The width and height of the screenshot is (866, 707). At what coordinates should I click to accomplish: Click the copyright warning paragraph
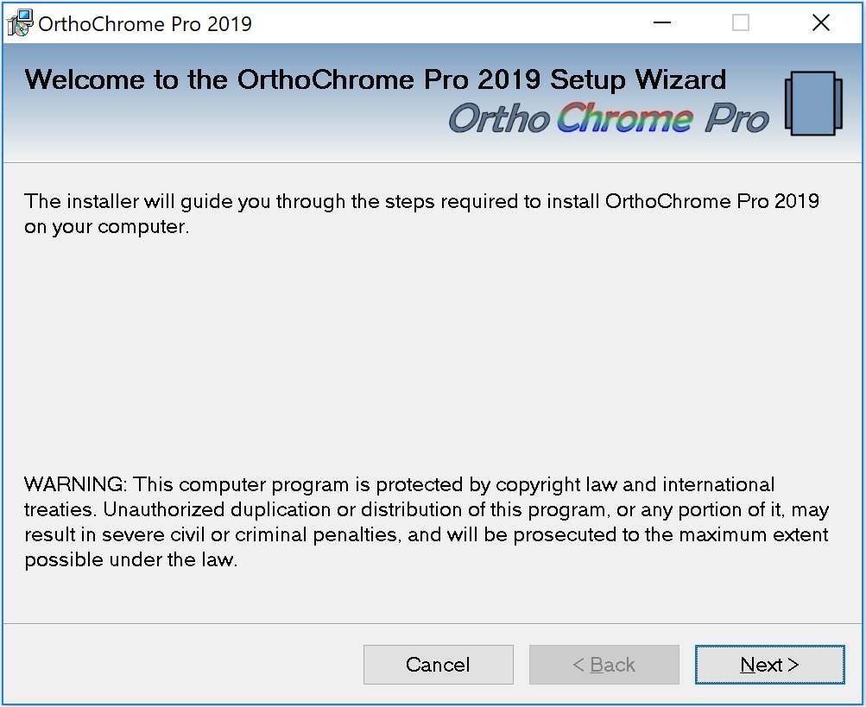tap(427, 521)
